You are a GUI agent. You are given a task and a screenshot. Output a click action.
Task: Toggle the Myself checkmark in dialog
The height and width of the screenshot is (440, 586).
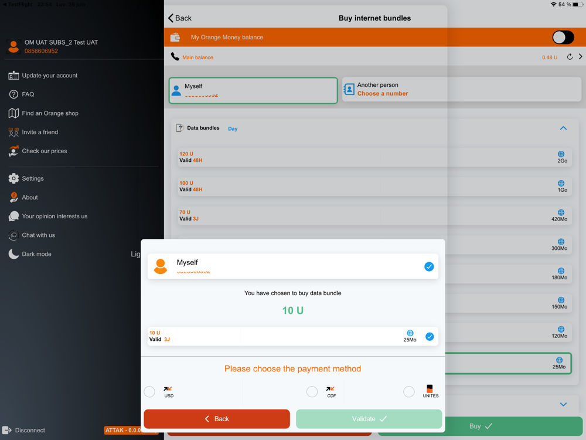429,266
